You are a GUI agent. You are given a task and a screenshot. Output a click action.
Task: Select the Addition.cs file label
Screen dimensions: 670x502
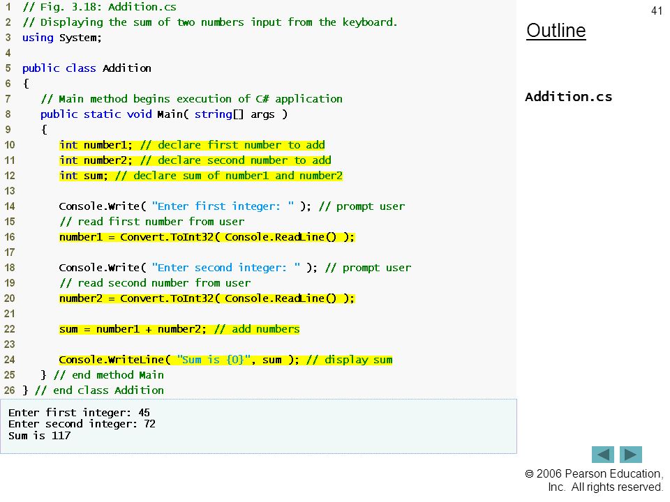[568, 97]
